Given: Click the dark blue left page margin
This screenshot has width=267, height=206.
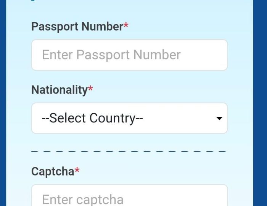Looking at the screenshot, I should (3, 103).
